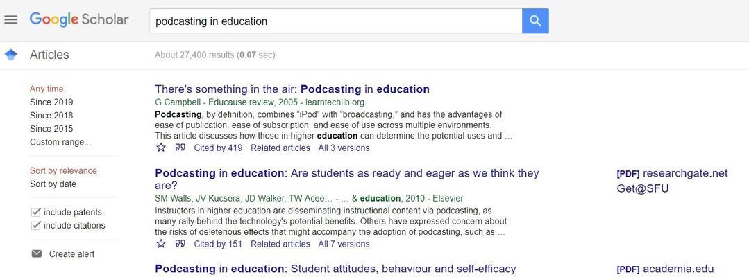Filter results to Since 2015

tap(51, 129)
